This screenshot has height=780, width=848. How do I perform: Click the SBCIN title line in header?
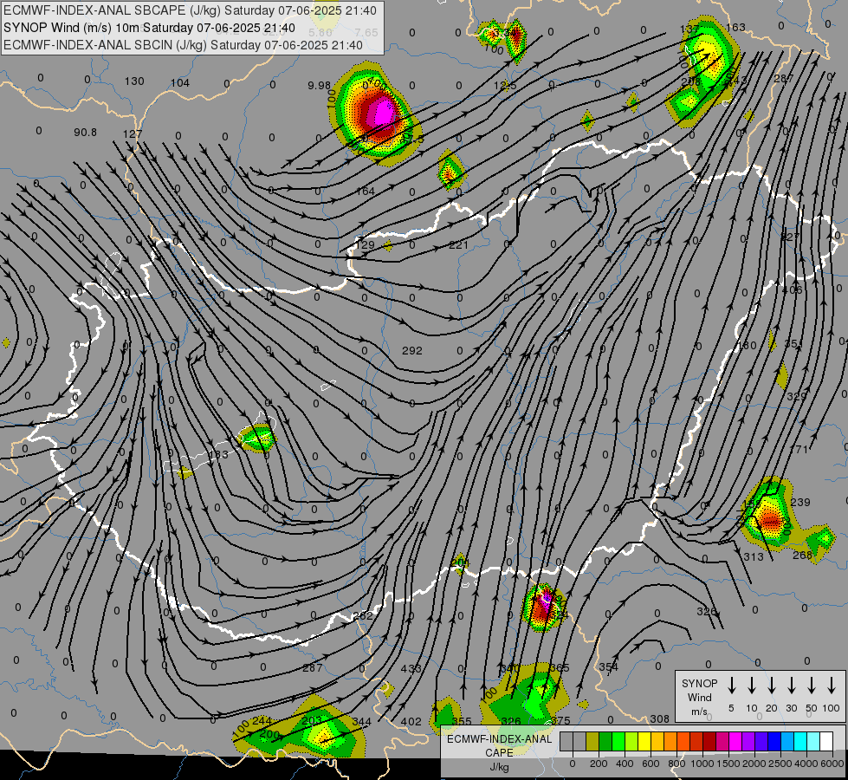coord(183,45)
